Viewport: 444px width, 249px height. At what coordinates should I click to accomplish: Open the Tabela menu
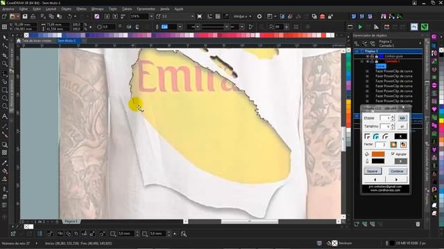pos(127,9)
